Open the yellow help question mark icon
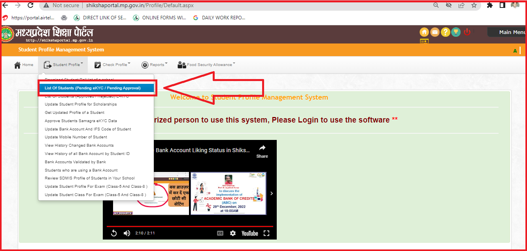This screenshot has width=527, height=251. click(x=445, y=32)
